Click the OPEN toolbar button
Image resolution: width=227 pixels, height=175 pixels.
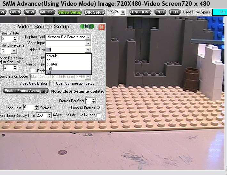click(x=15, y=12)
